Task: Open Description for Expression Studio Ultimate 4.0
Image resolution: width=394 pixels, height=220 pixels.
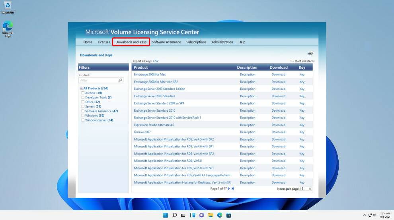Action: [248, 125]
